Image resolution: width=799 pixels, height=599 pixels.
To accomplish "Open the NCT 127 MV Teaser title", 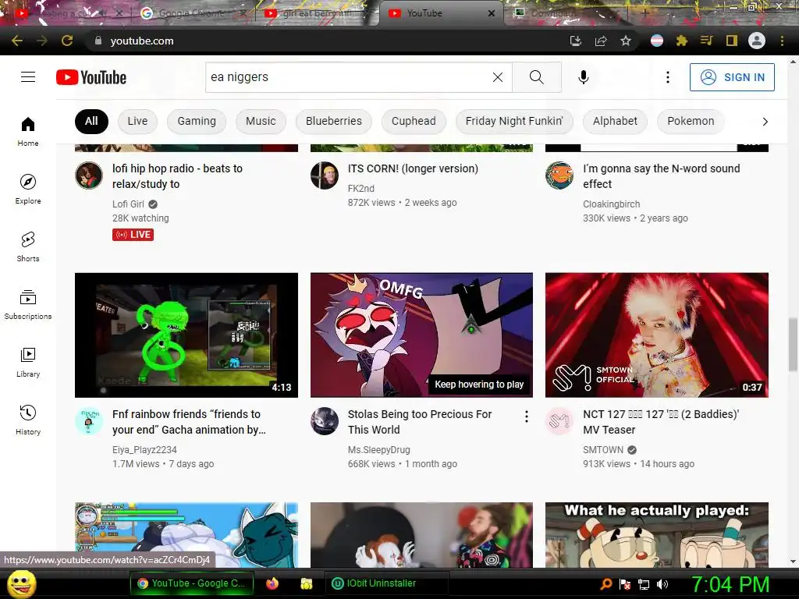I will [x=661, y=422].
